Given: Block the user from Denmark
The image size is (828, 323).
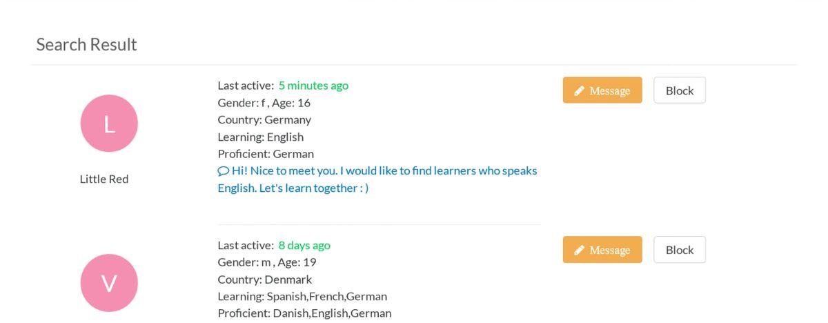Looking at the screenshot, I should 680,250.
